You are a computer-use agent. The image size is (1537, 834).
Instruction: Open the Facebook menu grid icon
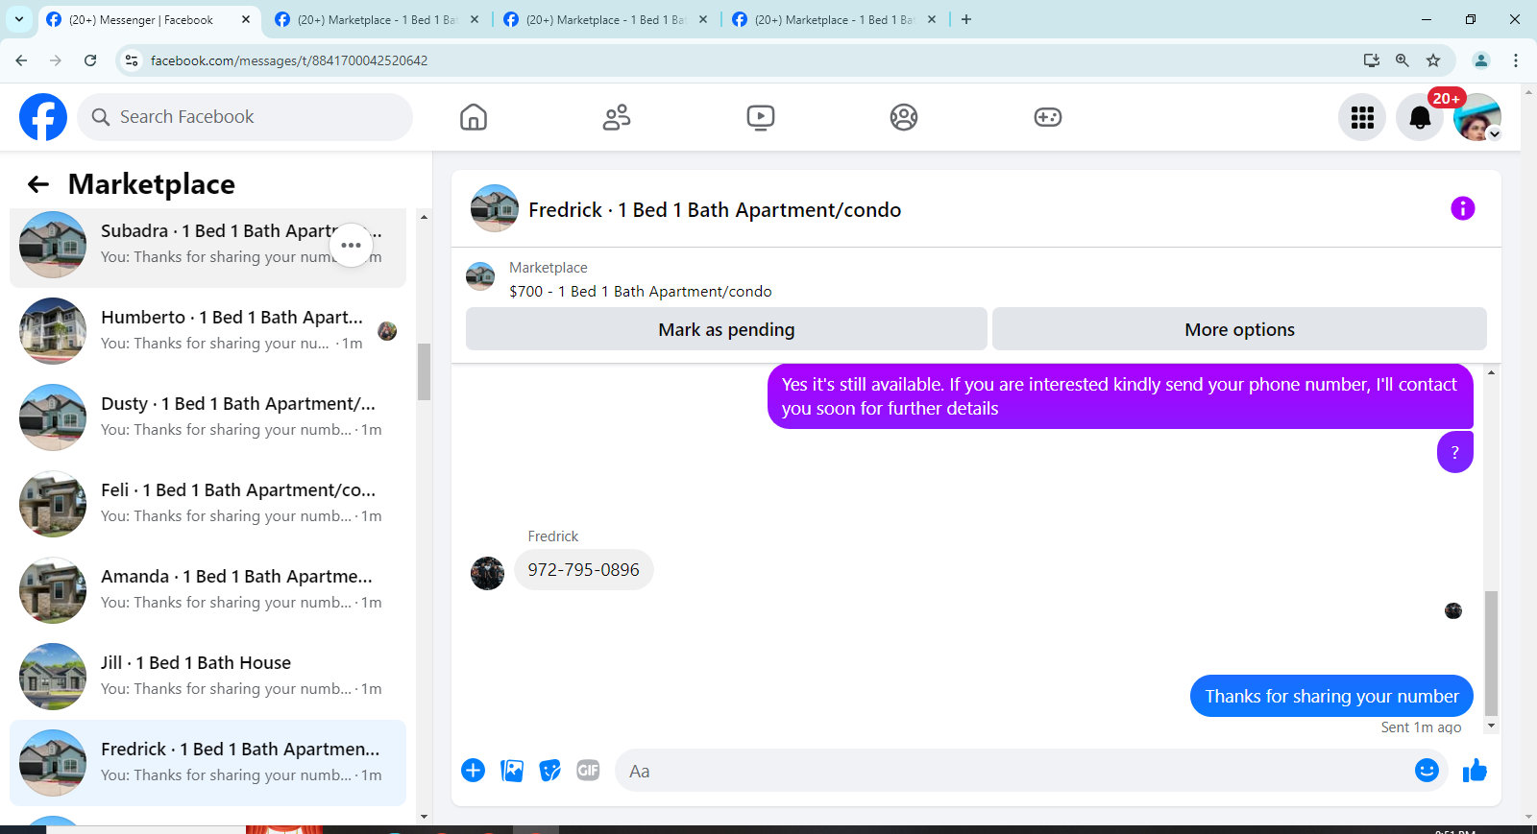(x=1362, y=117)
